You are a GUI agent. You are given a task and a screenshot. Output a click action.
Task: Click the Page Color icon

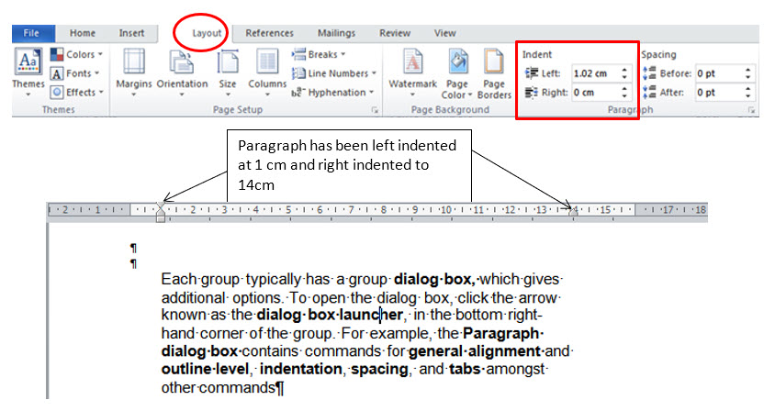[457, 61]
